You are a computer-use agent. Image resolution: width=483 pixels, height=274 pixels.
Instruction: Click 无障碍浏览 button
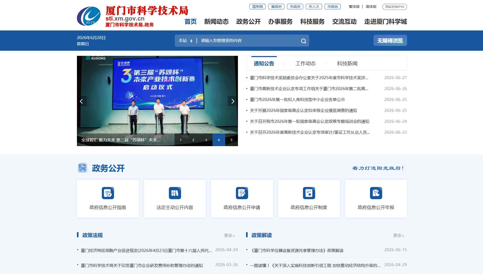[390, 41]
